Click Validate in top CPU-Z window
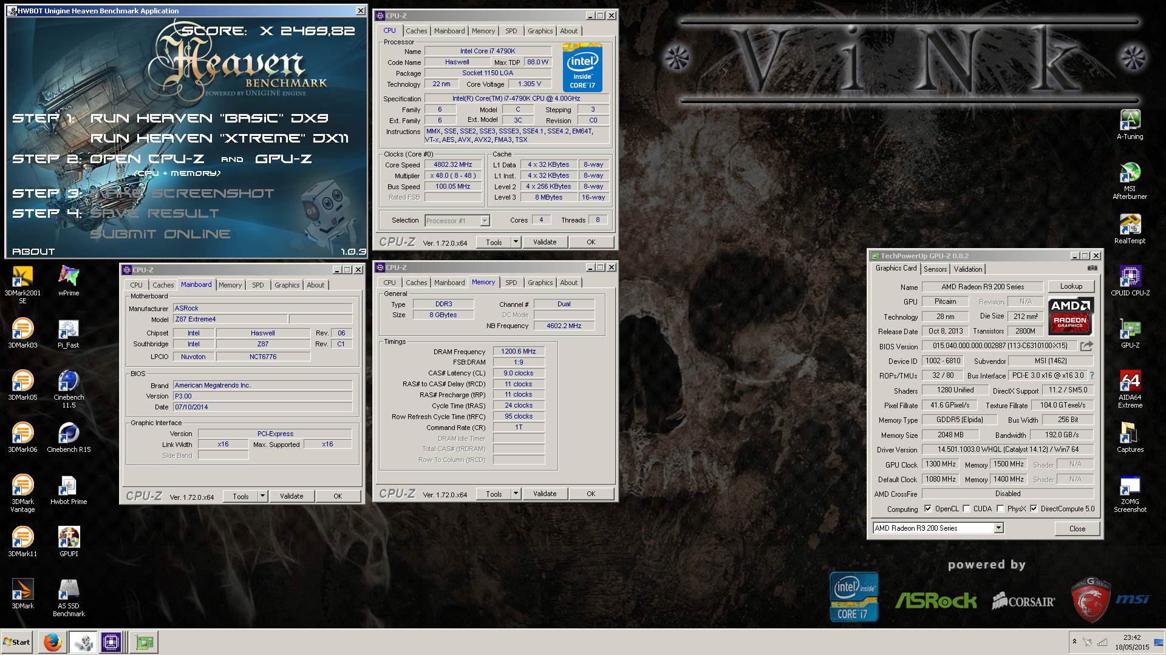The image size is (1166, 655). 545,242
